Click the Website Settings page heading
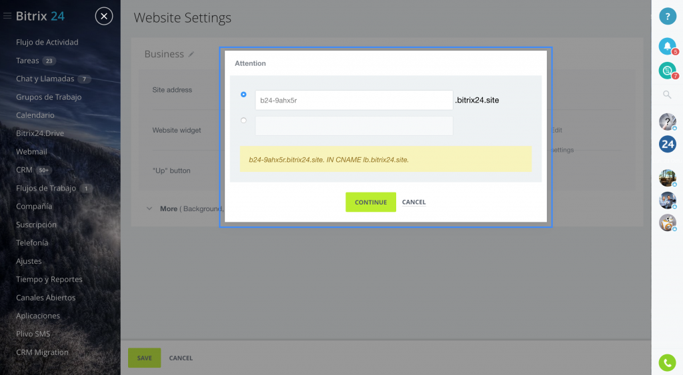Image resolution: width=683 pixels, height=375 pixels. point(183,18)
